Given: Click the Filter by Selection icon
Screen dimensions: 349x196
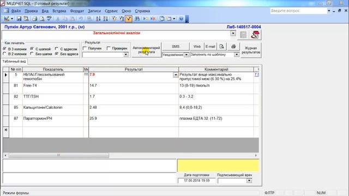Looking at the screenshot, I should tap(114, 19).
